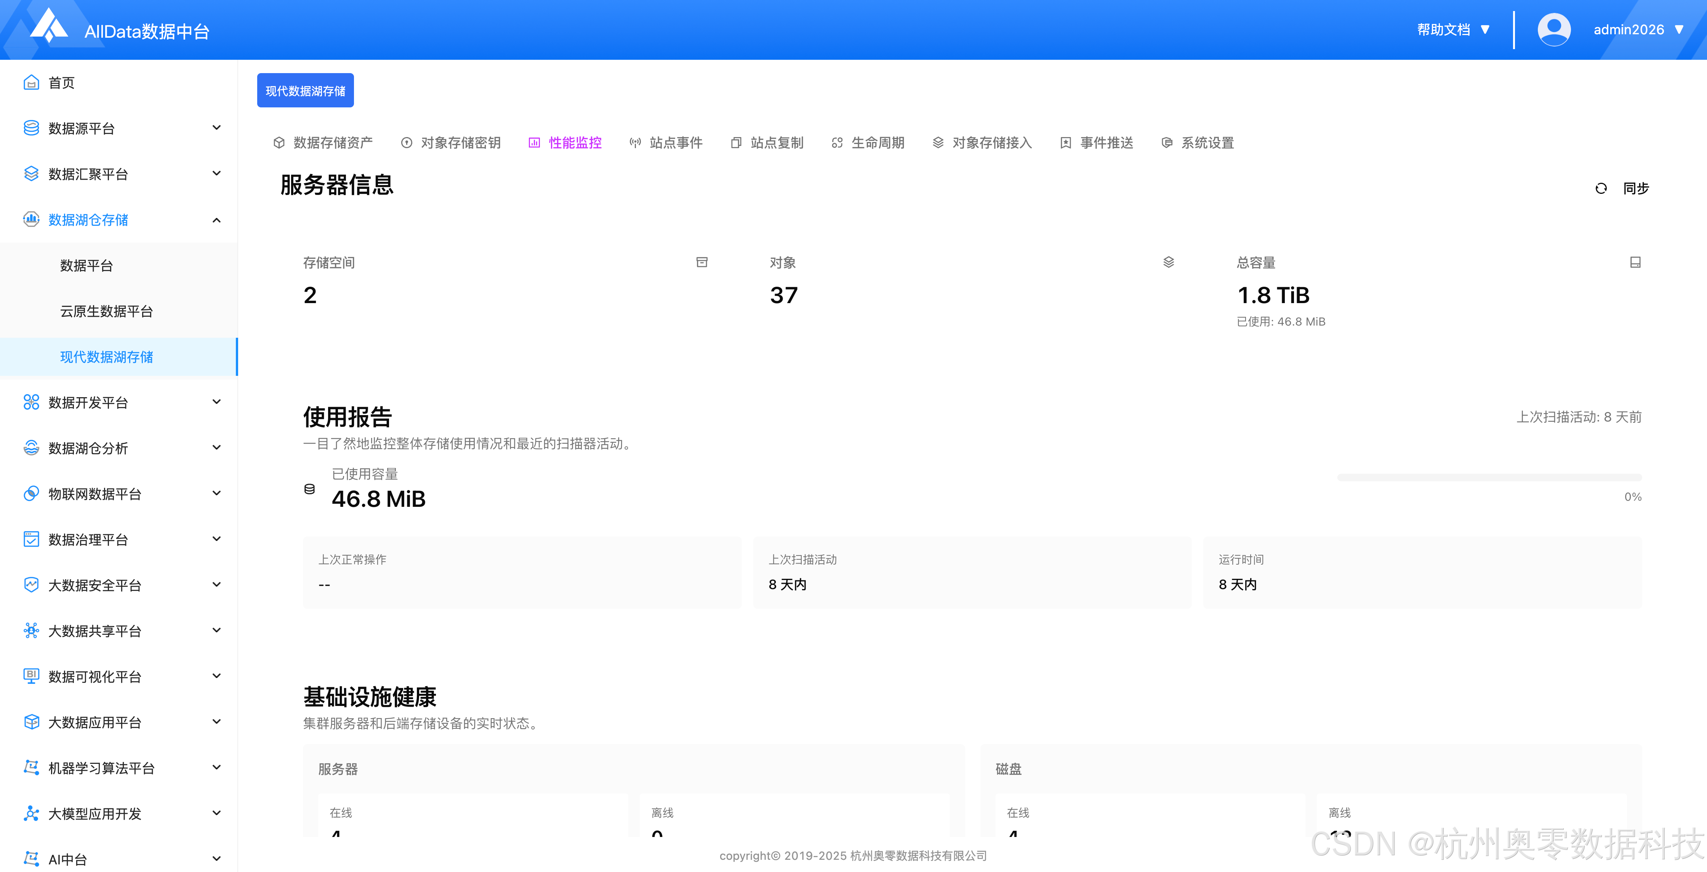Click the objects layers icon
This screenshot has height=872, width=1707.
tap(1168, 262)
